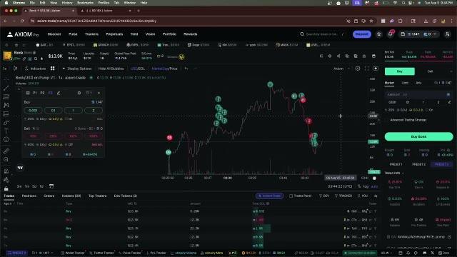Image resolution: width=457 pixels, height=257 pixels.
Task: Expand dropdown next to Sell tab
Action: (x=451, y=71)
